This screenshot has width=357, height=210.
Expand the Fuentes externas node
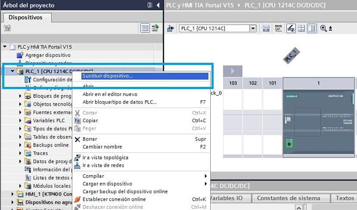click(x=20, y=112)
